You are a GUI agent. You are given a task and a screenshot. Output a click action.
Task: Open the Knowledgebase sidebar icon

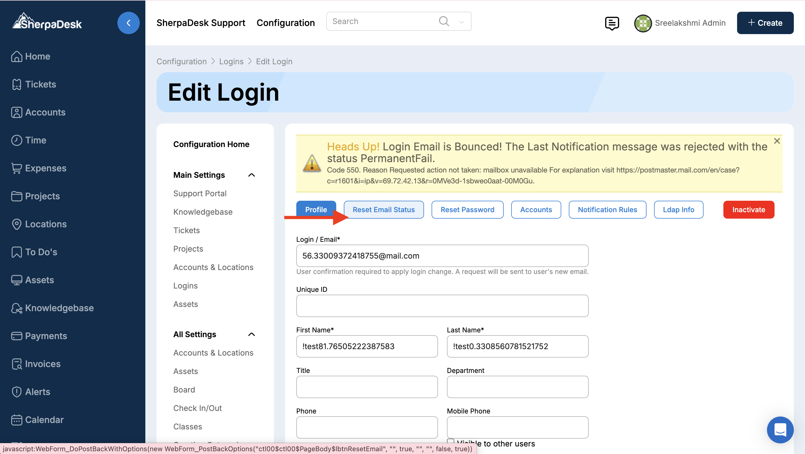tap(16, 308)
